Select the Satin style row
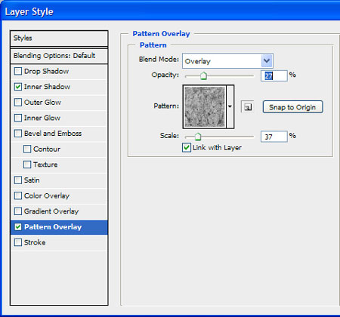Viewport: 340px width, 317px height. pyautogui.click(x=59, y=180)
